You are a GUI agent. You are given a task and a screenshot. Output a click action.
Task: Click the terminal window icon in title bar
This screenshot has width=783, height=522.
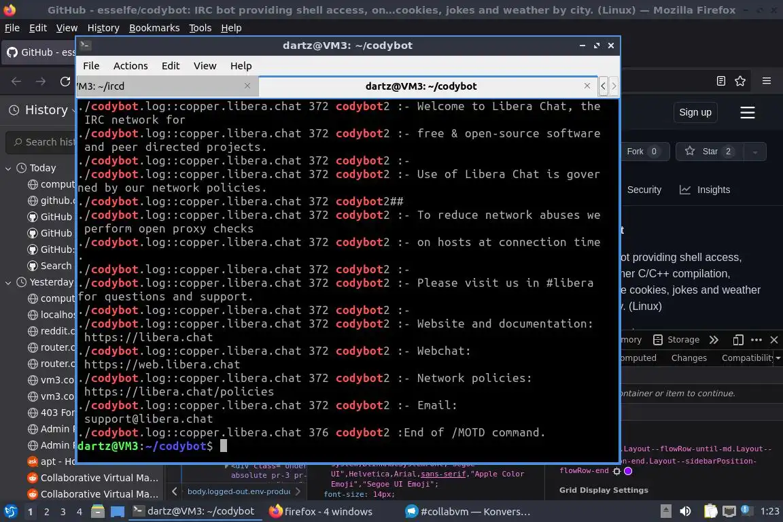(85, 45)
